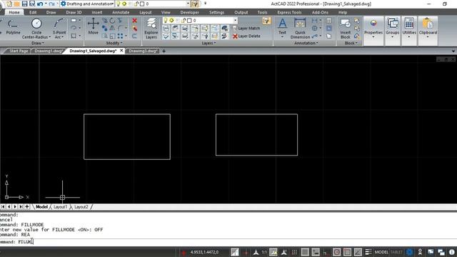Toggle layer freeze sun icon in Layers panel
Screen dimensions: 457x257
pos(171,21)
